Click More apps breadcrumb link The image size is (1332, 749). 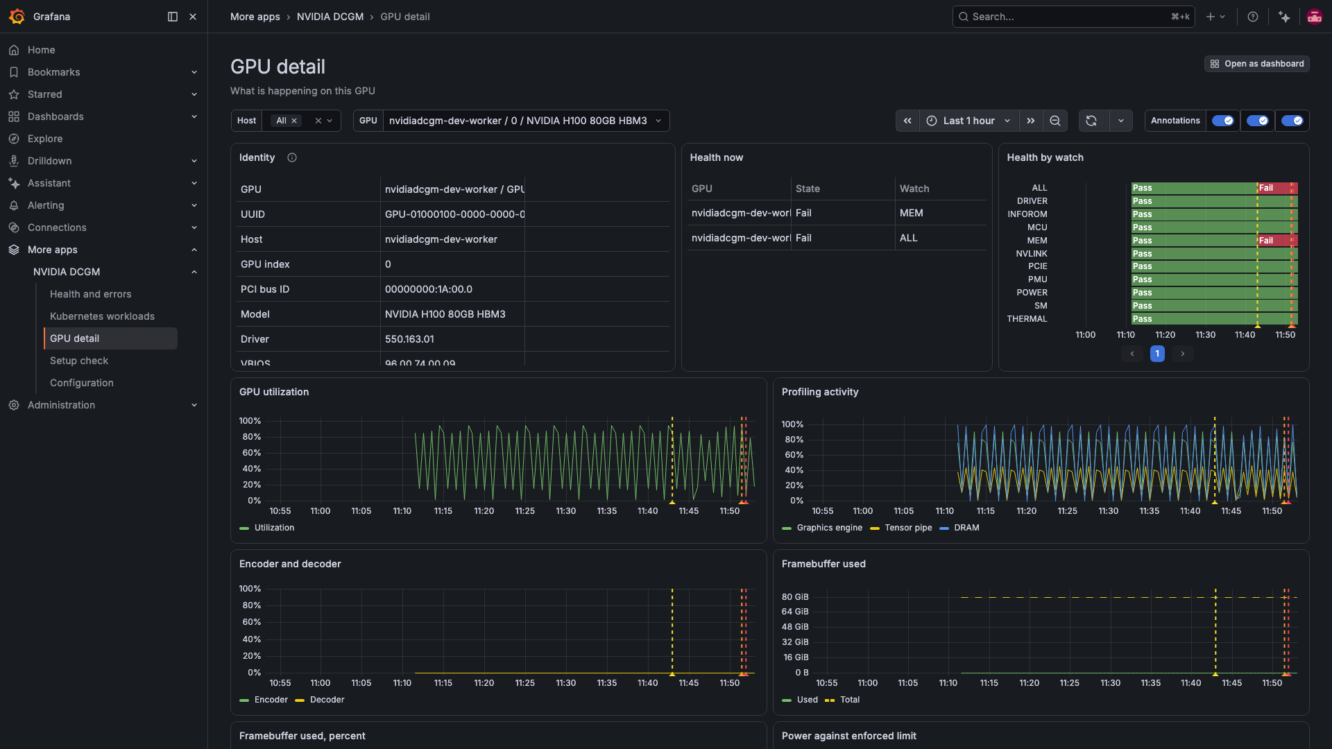point(255,17)
